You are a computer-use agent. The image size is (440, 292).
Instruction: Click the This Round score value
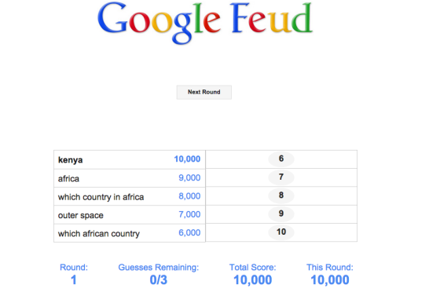[x=330, y=279]
